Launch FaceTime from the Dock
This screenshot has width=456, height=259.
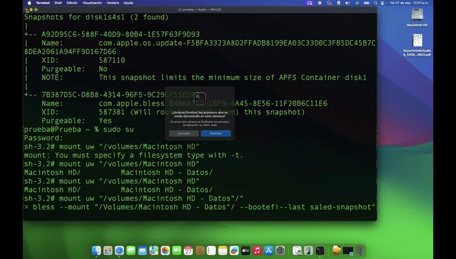point(177,251)
